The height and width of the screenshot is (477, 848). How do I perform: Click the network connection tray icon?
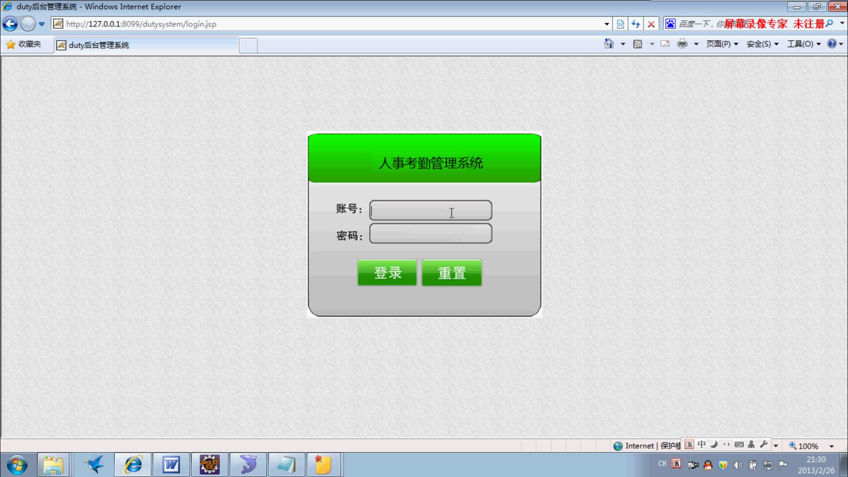[768, 465]
